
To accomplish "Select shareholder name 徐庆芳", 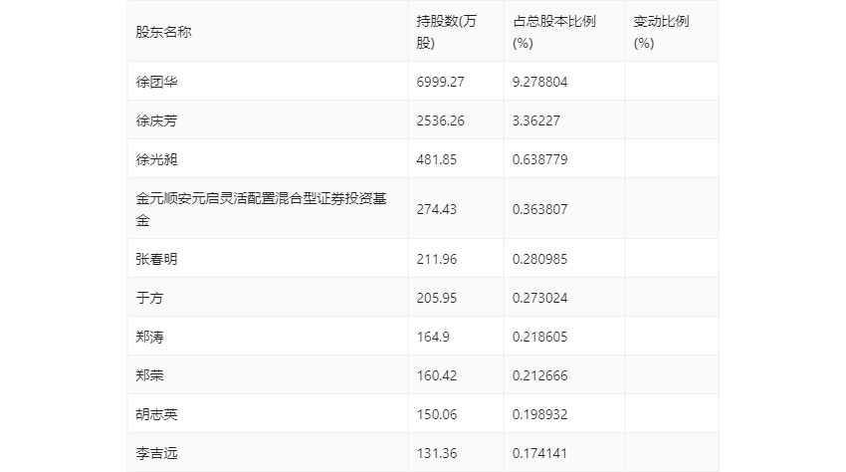I will [x=156, y=120].
